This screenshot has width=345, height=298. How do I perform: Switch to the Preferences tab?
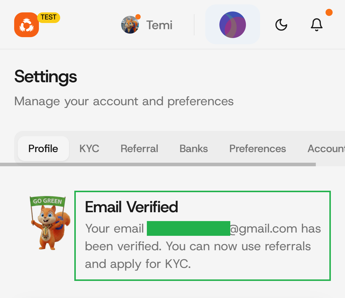pos(257,149)
